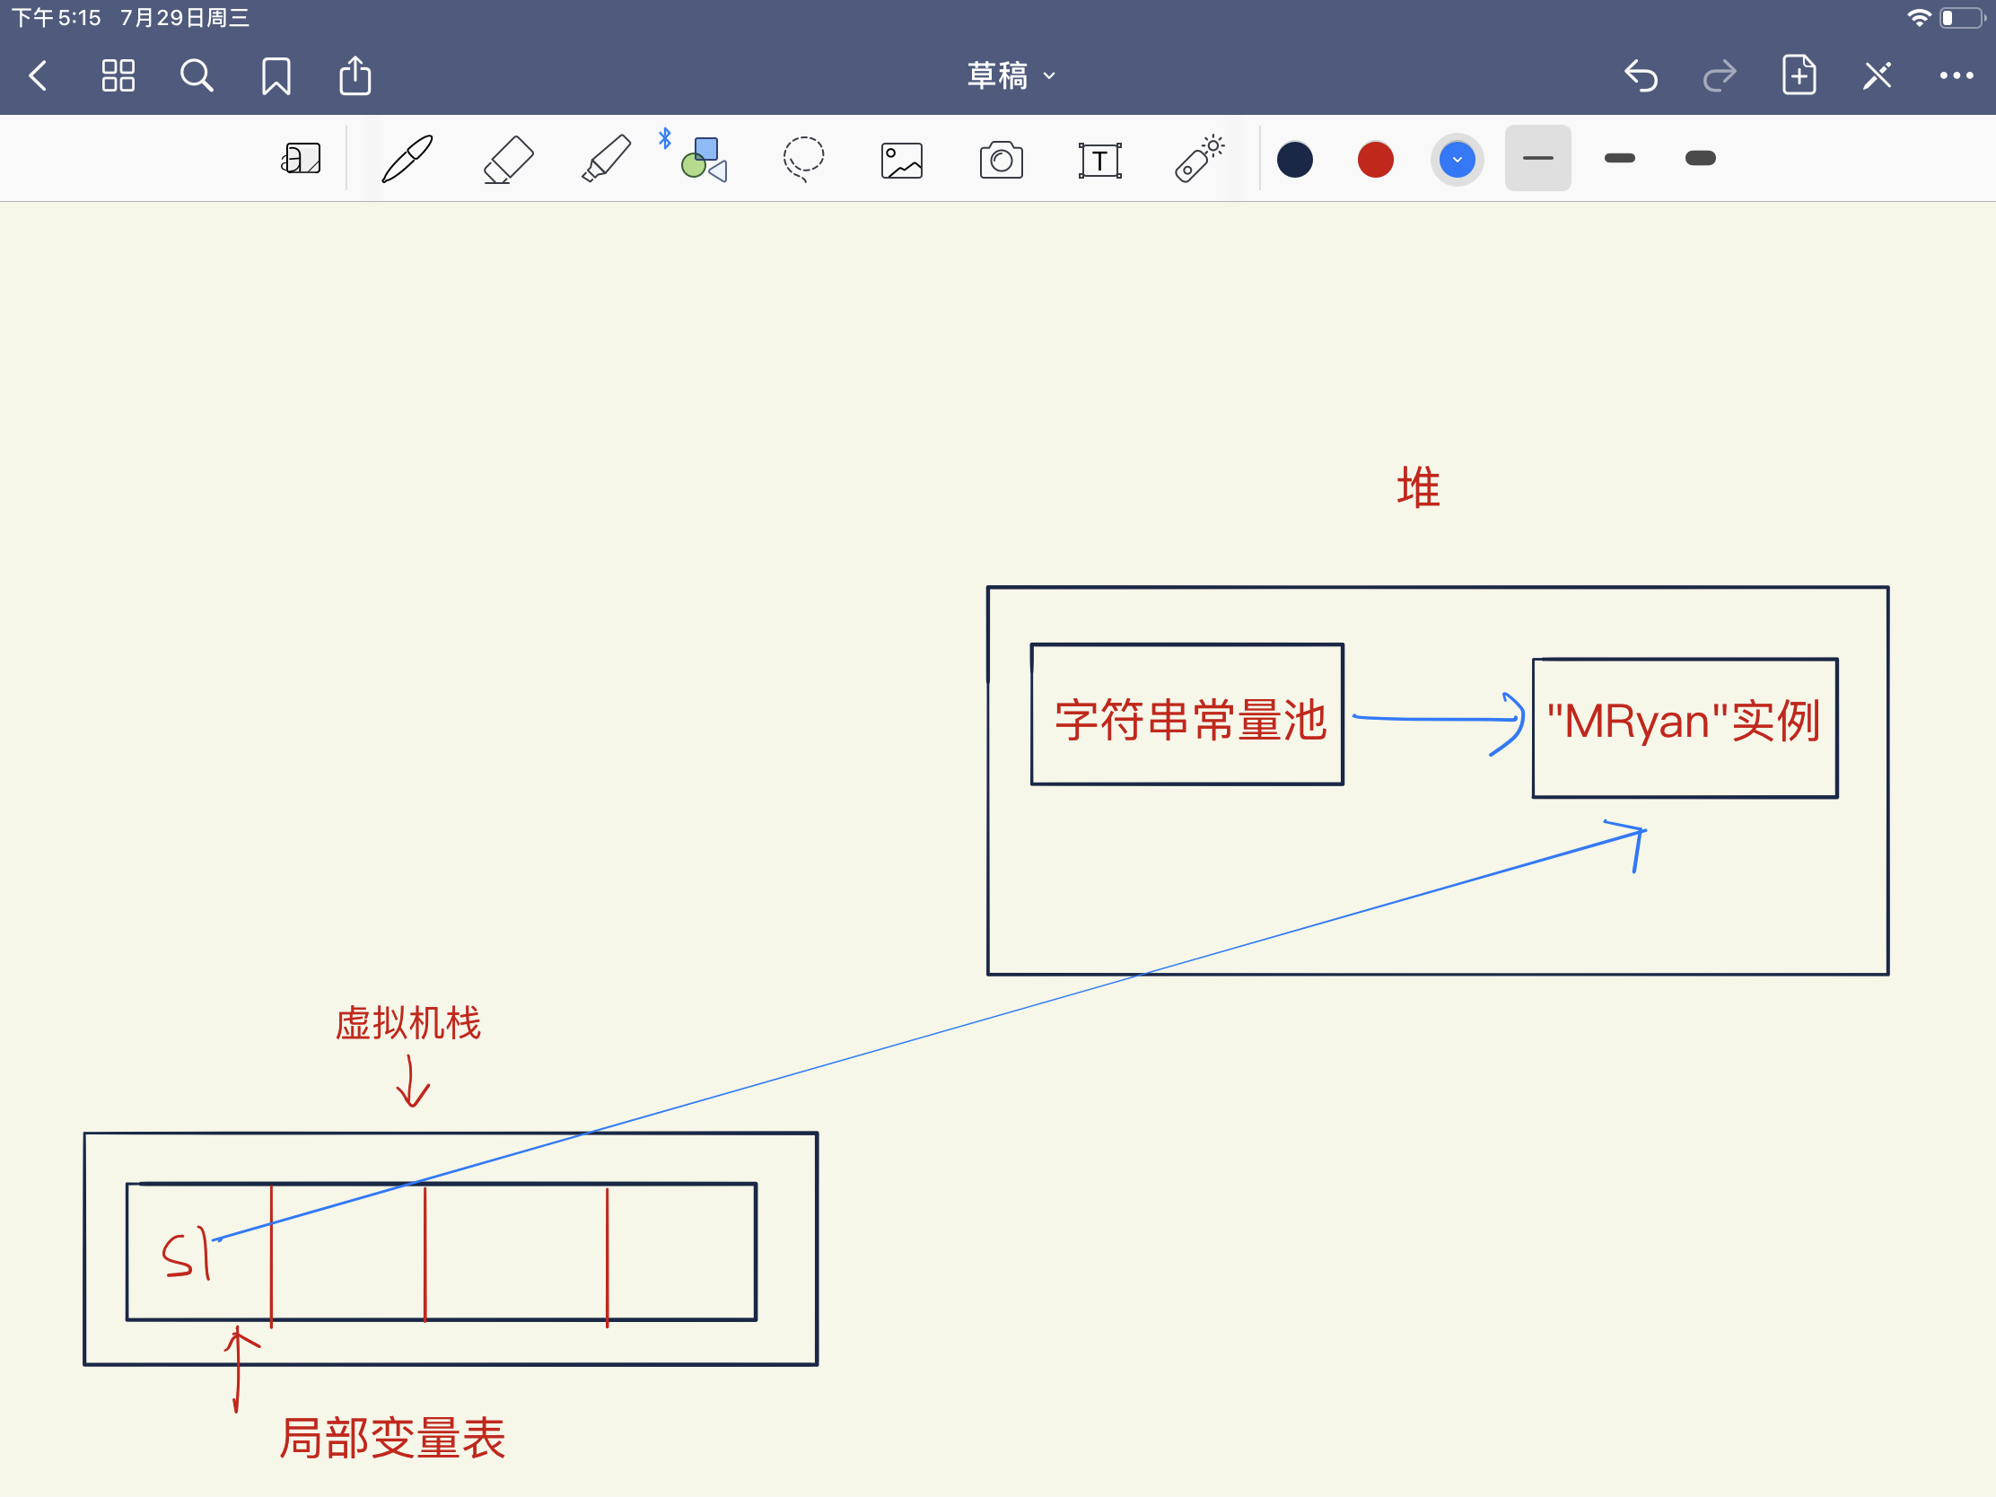The height and width of the screenshot is (1497, 1996).
Task: Open the search in document
Action: (x=197, y=75)
